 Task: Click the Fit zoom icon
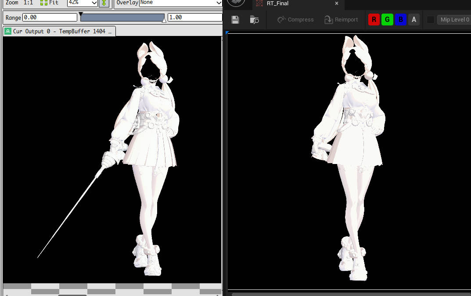44,3
